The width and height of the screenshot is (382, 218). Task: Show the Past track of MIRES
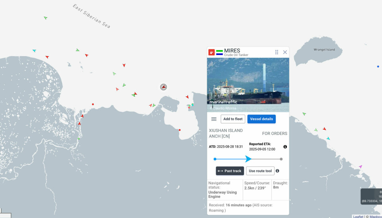click(x=230, y=171)
